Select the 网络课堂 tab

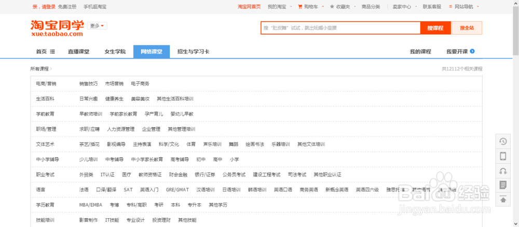(x=152, y=52)
